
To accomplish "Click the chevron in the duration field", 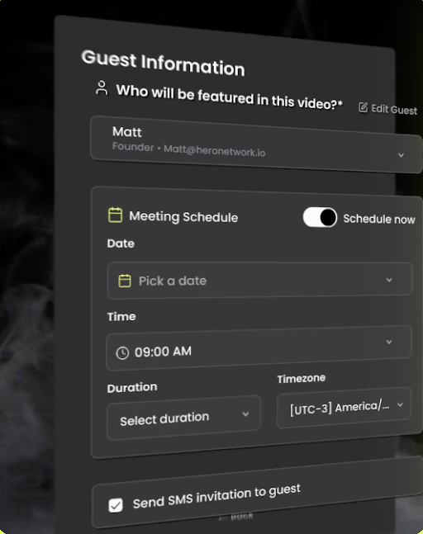I will [245, 414].
